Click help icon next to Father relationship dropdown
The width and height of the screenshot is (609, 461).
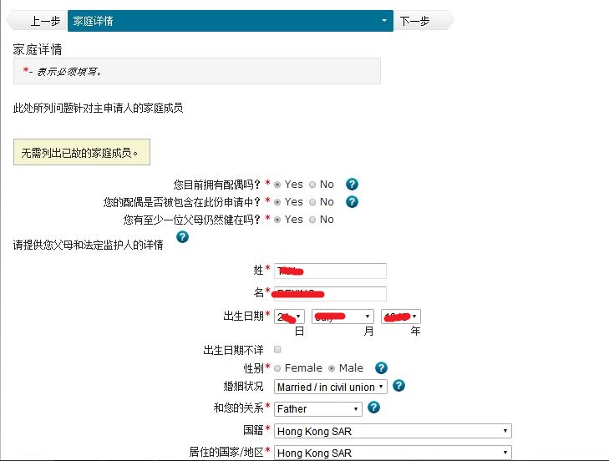[373, 408]
